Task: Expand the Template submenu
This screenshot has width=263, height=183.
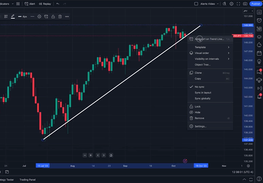Action: 210,47
